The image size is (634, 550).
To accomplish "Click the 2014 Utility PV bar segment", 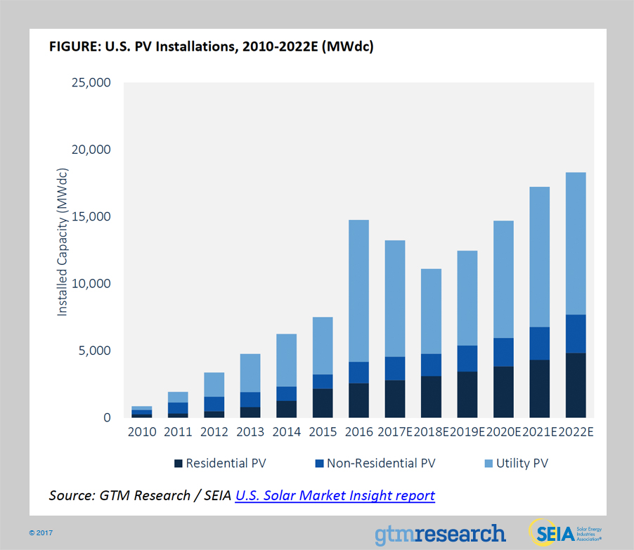I will point(287,360).
